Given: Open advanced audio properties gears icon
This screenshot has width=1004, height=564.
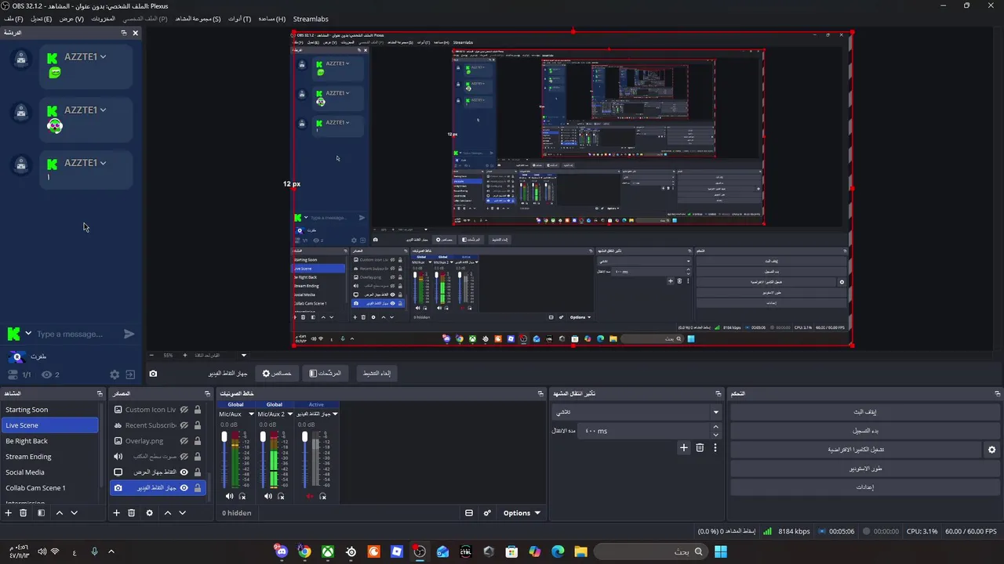Looking at the screenshot, I should (x=487, y=513).
